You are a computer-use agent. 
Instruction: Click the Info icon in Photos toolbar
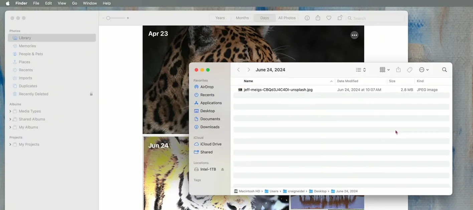click(307, 18)
